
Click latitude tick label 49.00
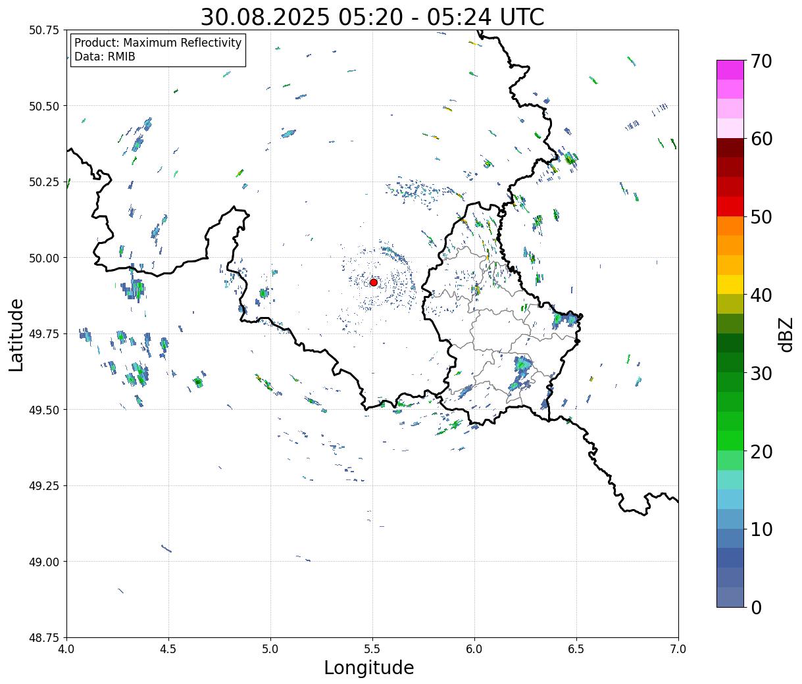coord(44,562)
